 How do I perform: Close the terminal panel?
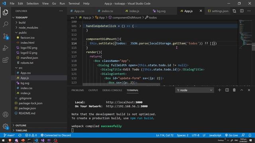249,90
